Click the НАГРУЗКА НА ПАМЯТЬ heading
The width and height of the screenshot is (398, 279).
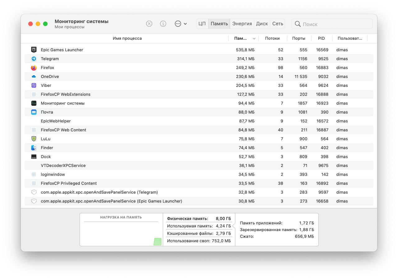tap(121, 217)
